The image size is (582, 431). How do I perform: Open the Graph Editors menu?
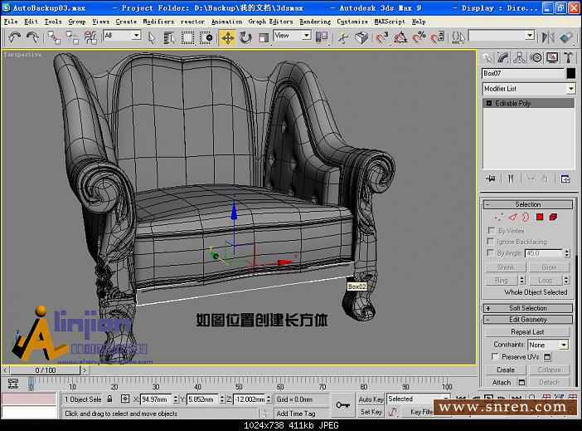tap(270, 22)
